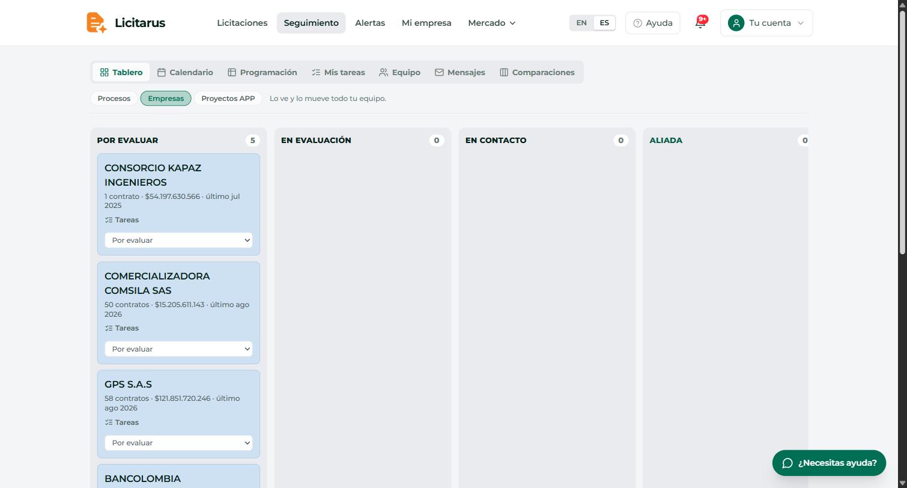Open Alertas in the top nav
This screenshot has height=488, width=907.
point(370,23)
